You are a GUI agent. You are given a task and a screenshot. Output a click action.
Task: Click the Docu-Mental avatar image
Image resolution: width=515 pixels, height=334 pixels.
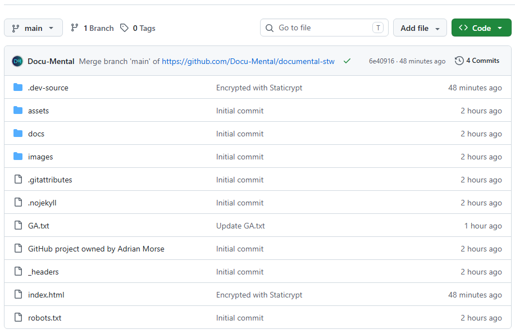17,61
